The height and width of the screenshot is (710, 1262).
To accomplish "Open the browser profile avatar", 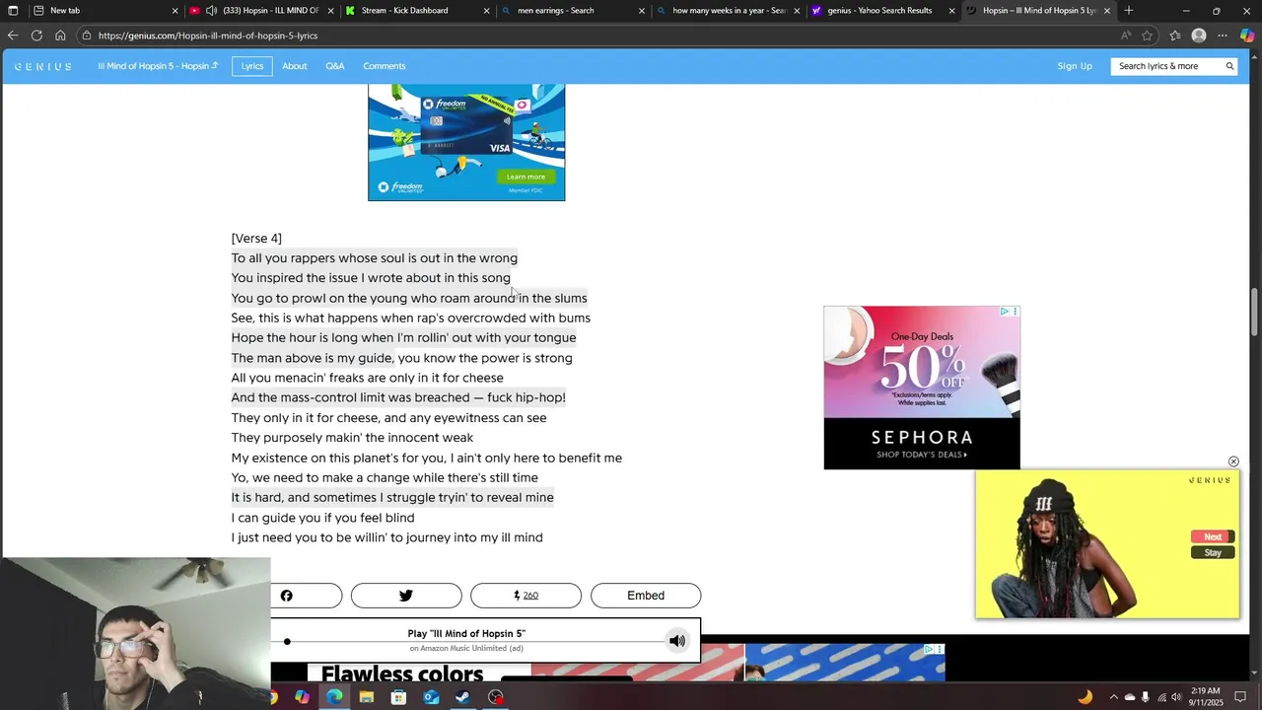I will pyautogui.click(x=1199, y=35).
